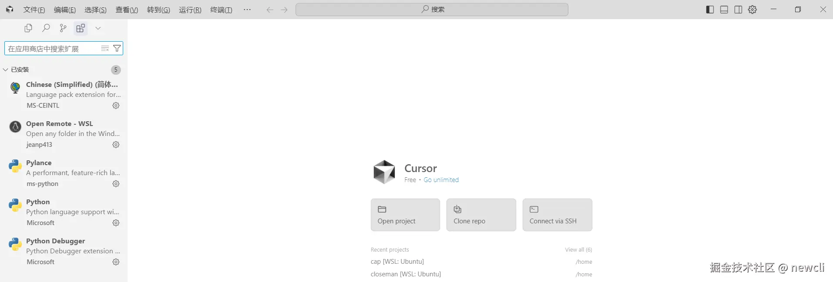Click View all (6) recent projects
Viewport: 833px width, 282px height.
click(x=578, y=249)
